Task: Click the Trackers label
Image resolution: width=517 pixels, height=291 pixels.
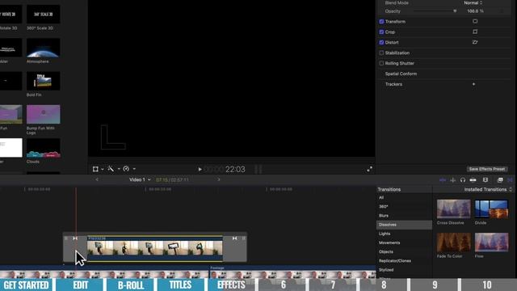Action: (393, 84)
